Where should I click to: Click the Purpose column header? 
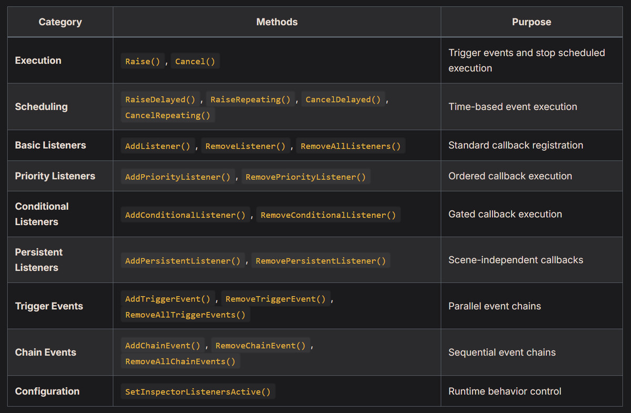point(531,22)
